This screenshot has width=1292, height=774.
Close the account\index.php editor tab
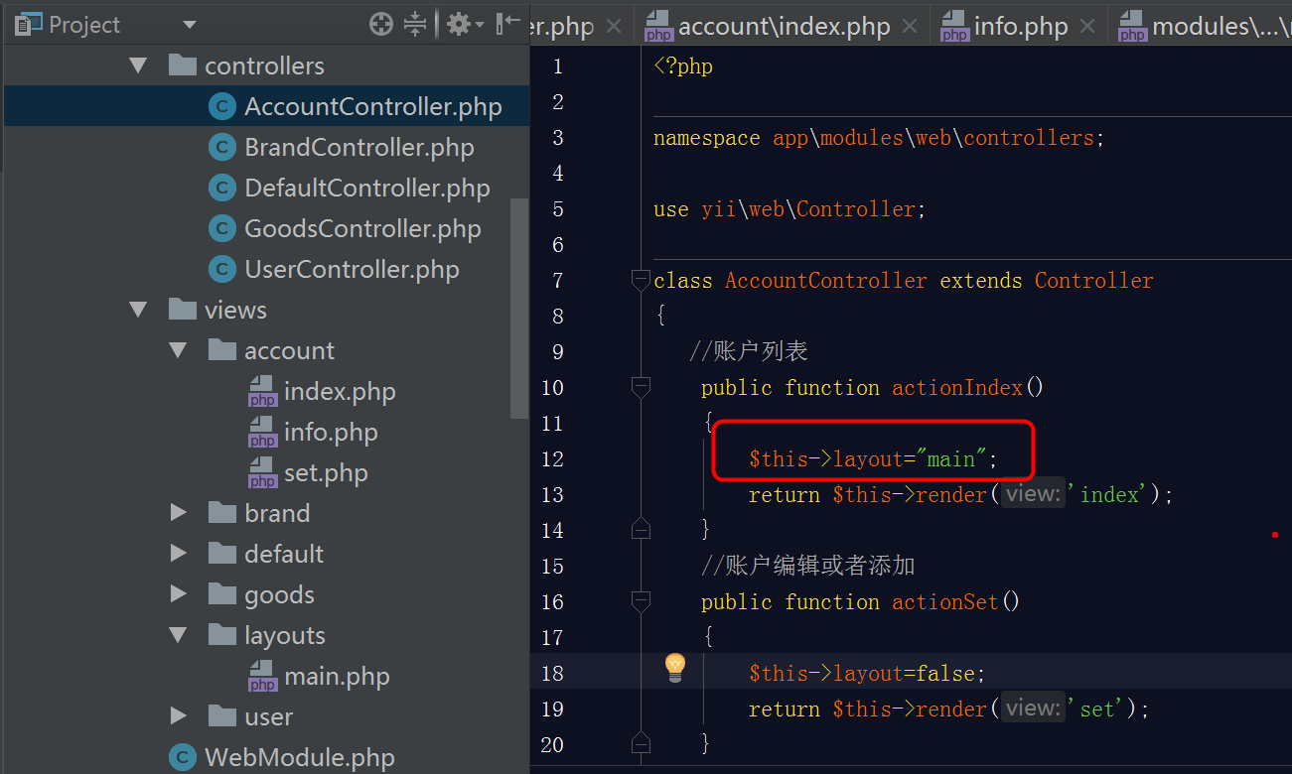pos(911,27)
